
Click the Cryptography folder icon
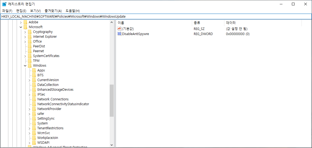click(30, 32)
